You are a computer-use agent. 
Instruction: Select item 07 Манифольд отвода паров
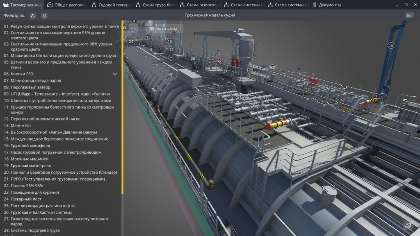point(32,81)
